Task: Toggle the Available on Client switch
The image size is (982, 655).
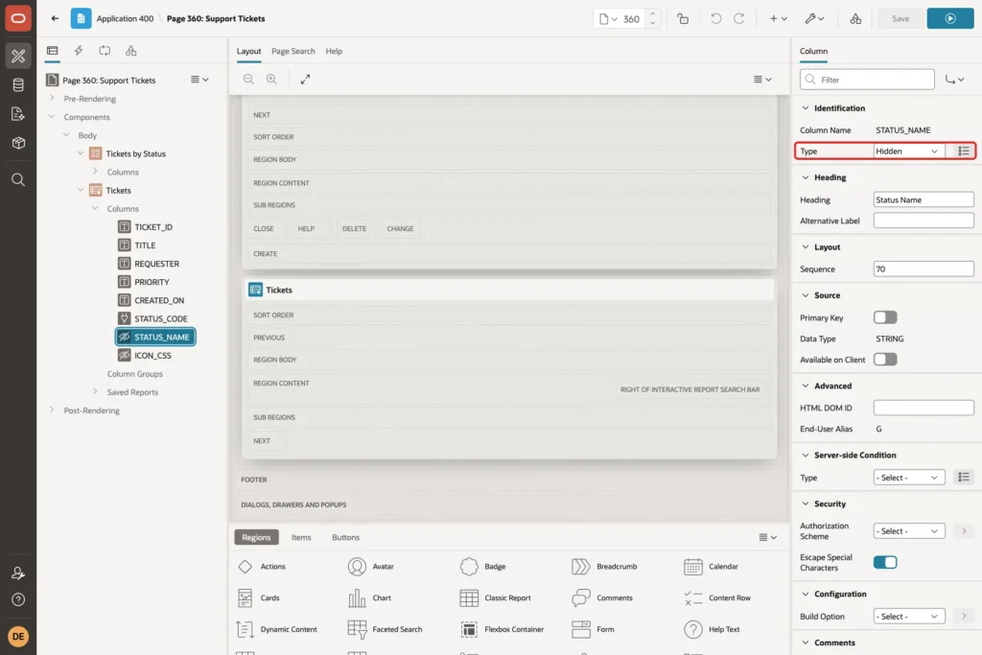Action: (x=885, y=360)
